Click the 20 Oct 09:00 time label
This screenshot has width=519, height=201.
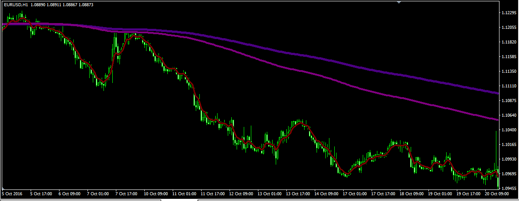496,194
